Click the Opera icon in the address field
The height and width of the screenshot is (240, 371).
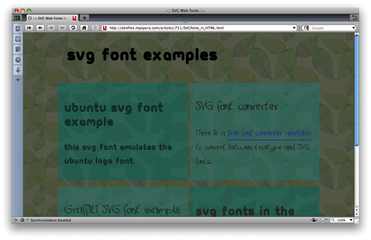(x=105, y=28)
